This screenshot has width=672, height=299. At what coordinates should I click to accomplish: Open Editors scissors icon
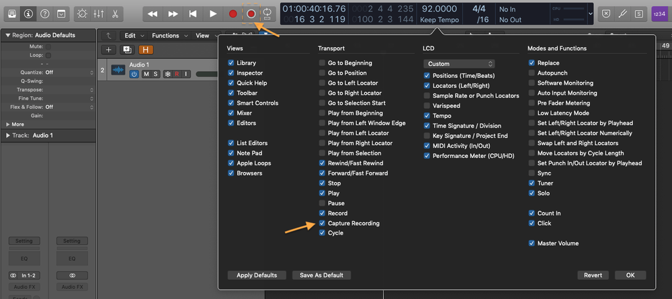115,13
